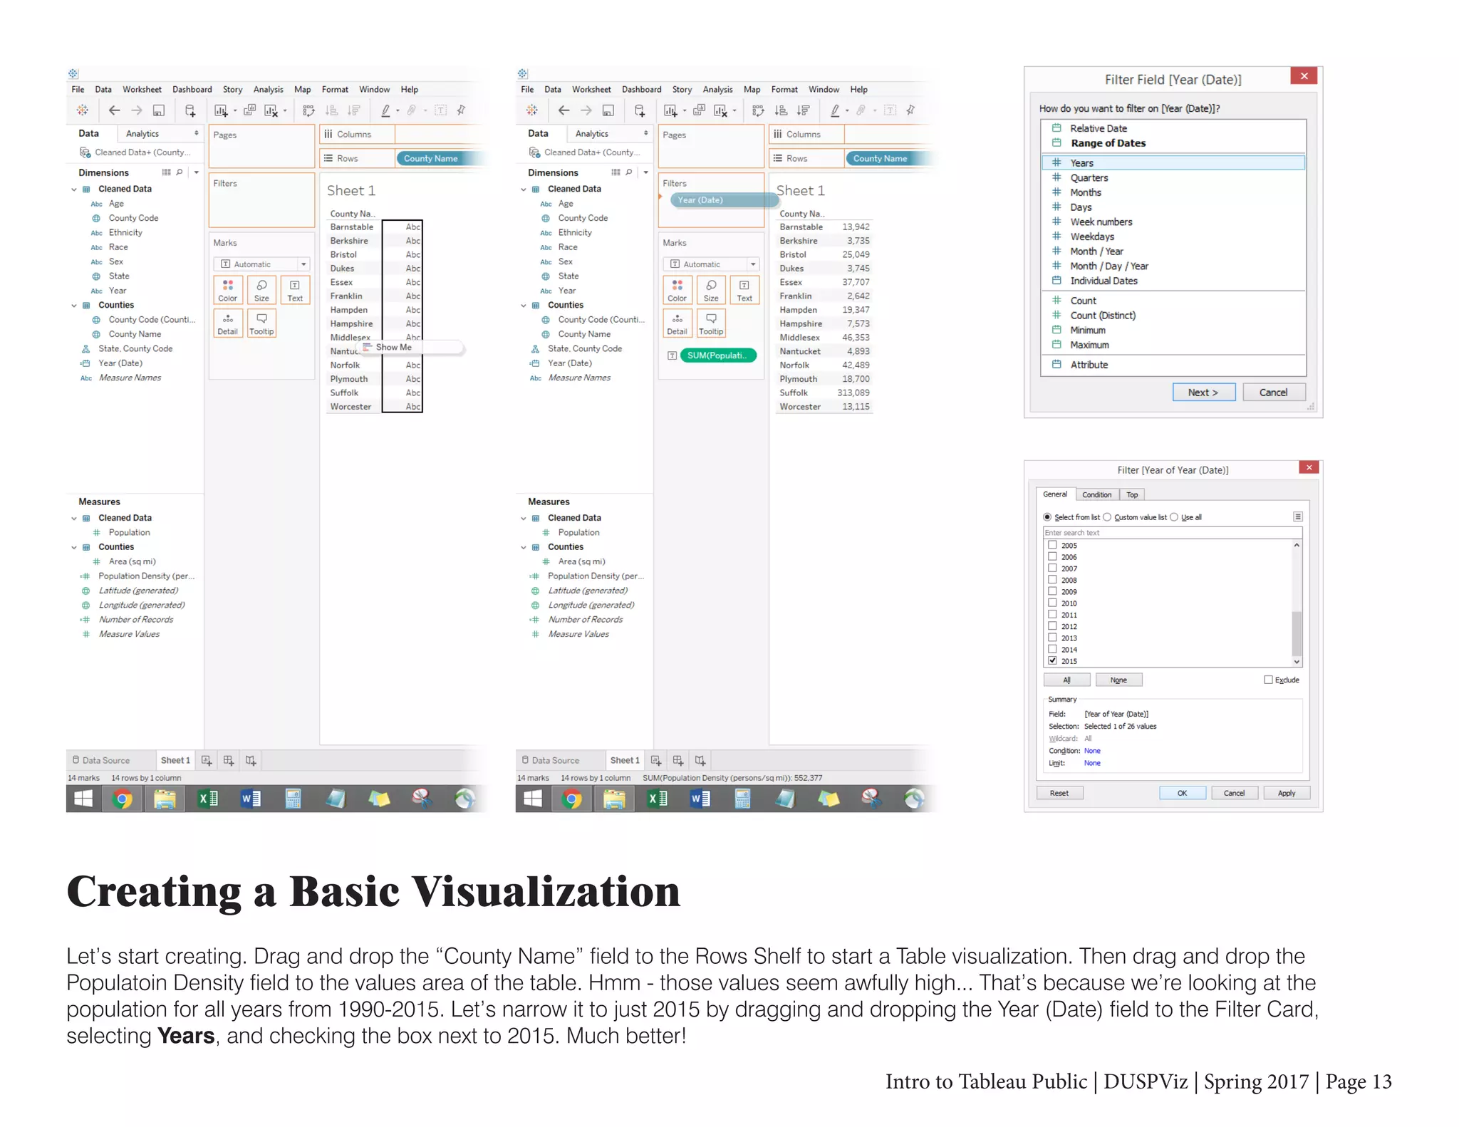Check the 2008 year checkbox
Viewport: 1459px width, 1127px height.
point(1052,580)
